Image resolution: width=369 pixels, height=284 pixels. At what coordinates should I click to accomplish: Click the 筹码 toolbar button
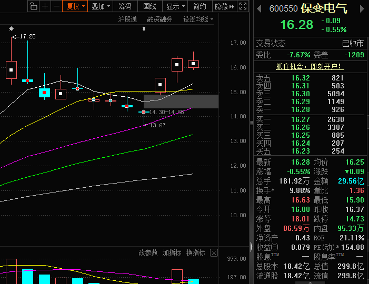[125, 6]
